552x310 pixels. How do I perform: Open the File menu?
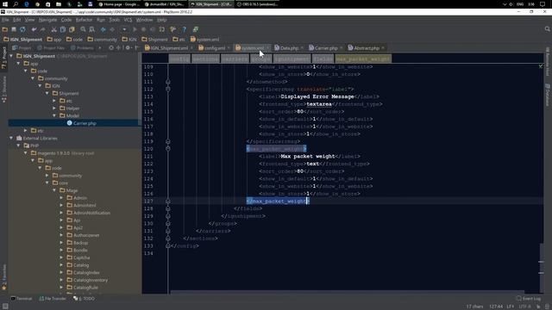point(5,20)
